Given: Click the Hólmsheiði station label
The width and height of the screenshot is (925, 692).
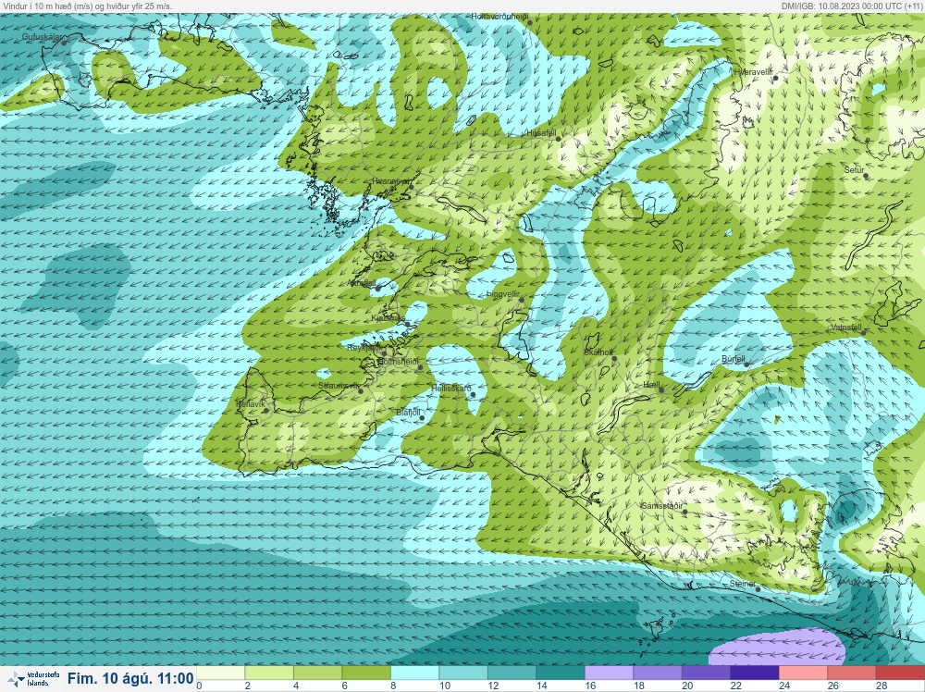Looking at the screenshot, I should tap(398, 362).
